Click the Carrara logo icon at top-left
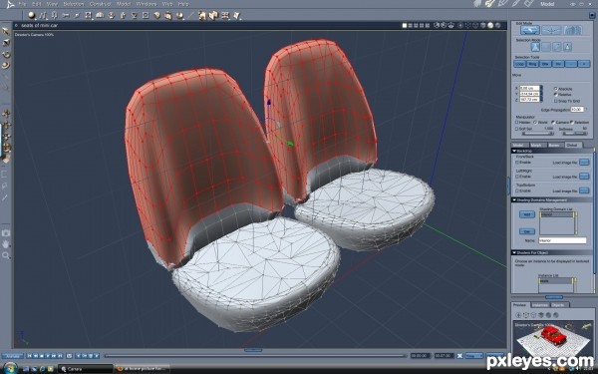 tap(10, 5)
